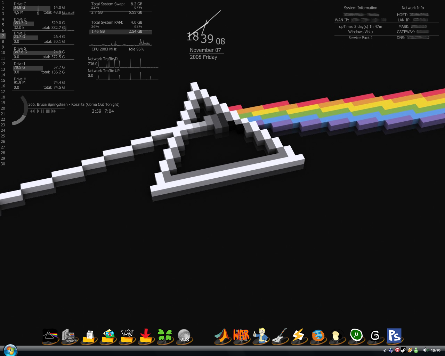Pause the Bruce Springsteen track

(42, 111)
